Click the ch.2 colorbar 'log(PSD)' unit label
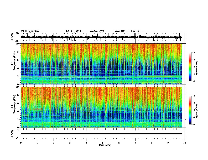Screen dimensions: 208x160 click(x=197, y=111)
